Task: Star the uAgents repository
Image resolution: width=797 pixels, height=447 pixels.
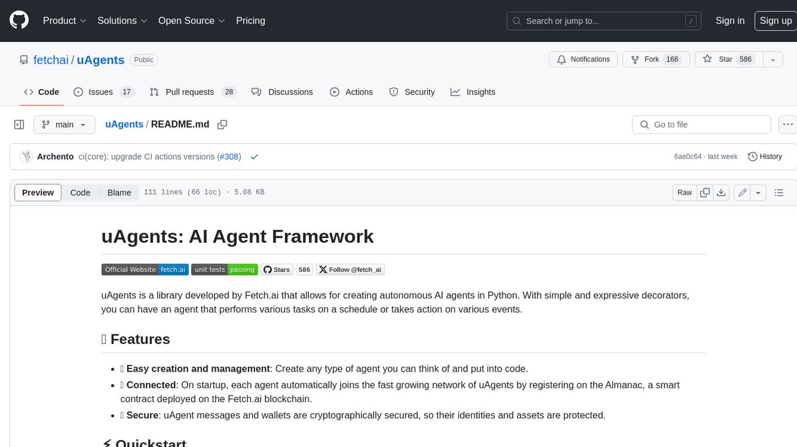Action: [728, 60]
